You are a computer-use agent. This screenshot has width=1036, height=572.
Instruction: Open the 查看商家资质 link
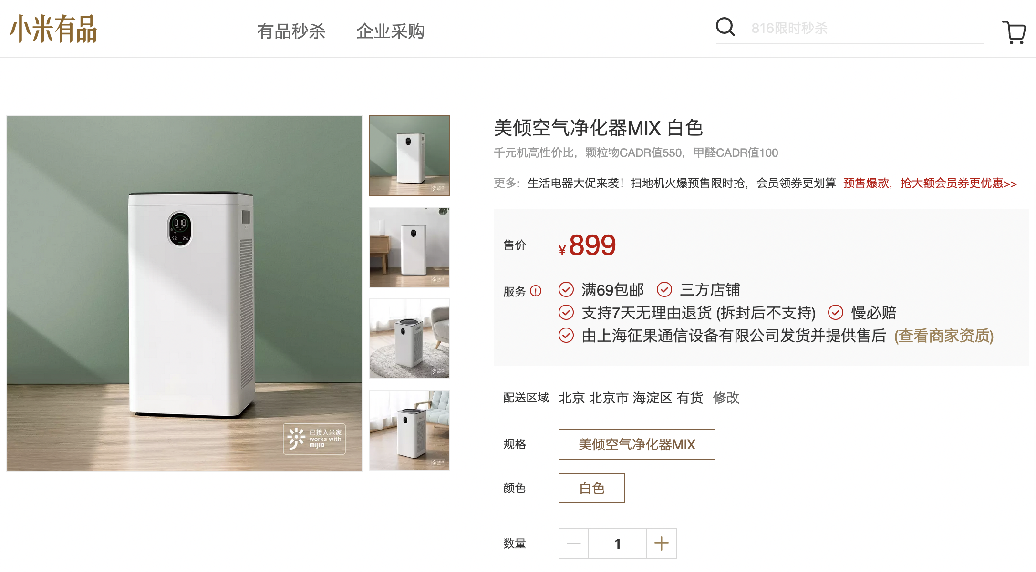tap(944, 336)
